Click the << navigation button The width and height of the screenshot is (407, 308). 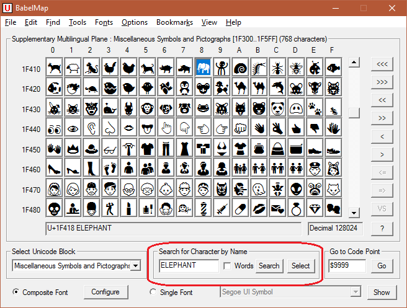[x=382, y=100]
